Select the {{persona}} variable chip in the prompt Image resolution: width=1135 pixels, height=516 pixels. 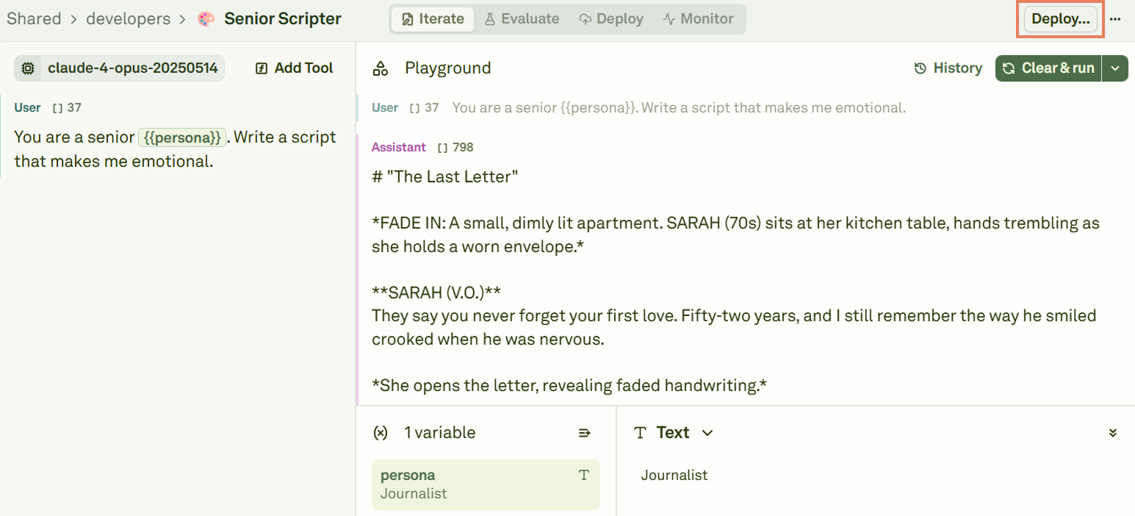point(181,137)
